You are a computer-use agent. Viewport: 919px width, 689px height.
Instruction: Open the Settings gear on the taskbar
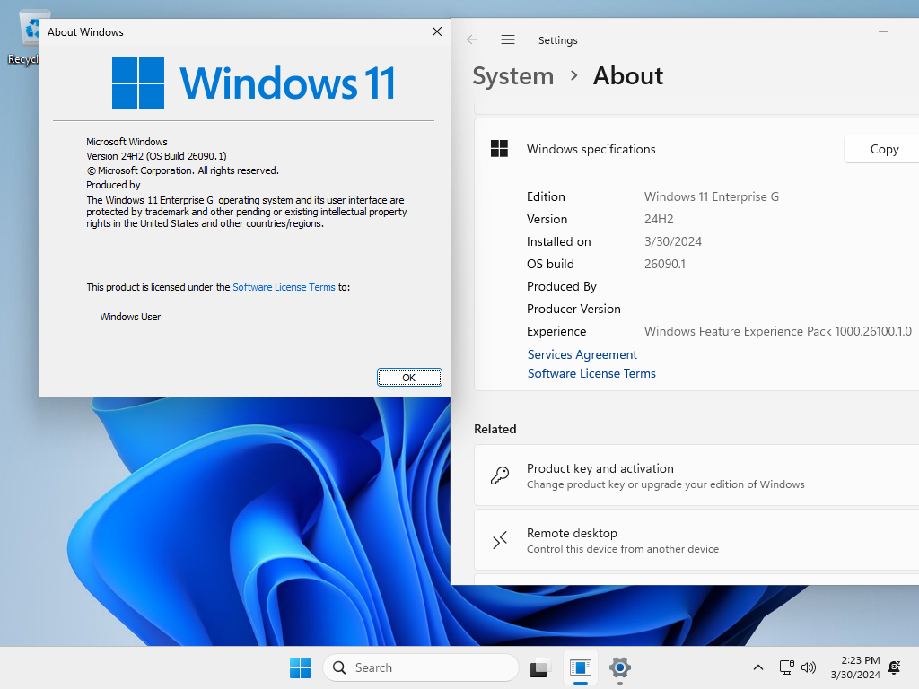[619, 667]
